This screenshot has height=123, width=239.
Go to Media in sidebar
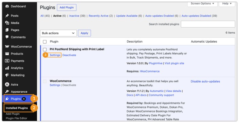pos(15,23)
